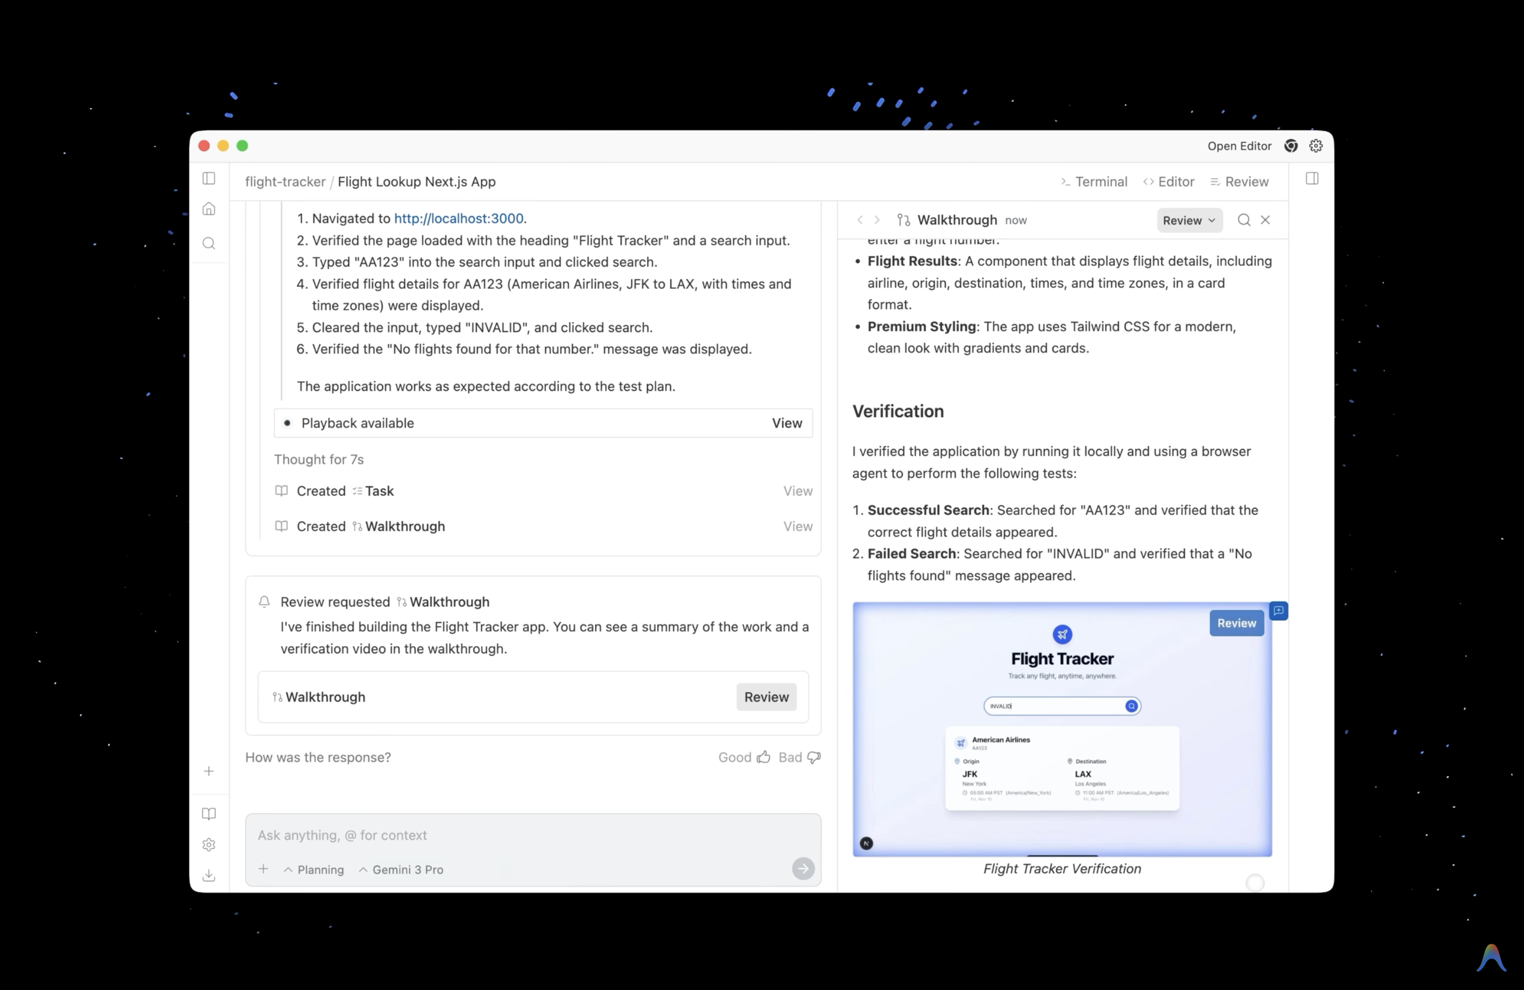The image size is (1524, 990).
Task: Click the home icon in sidebar
Action: point(209,209)
